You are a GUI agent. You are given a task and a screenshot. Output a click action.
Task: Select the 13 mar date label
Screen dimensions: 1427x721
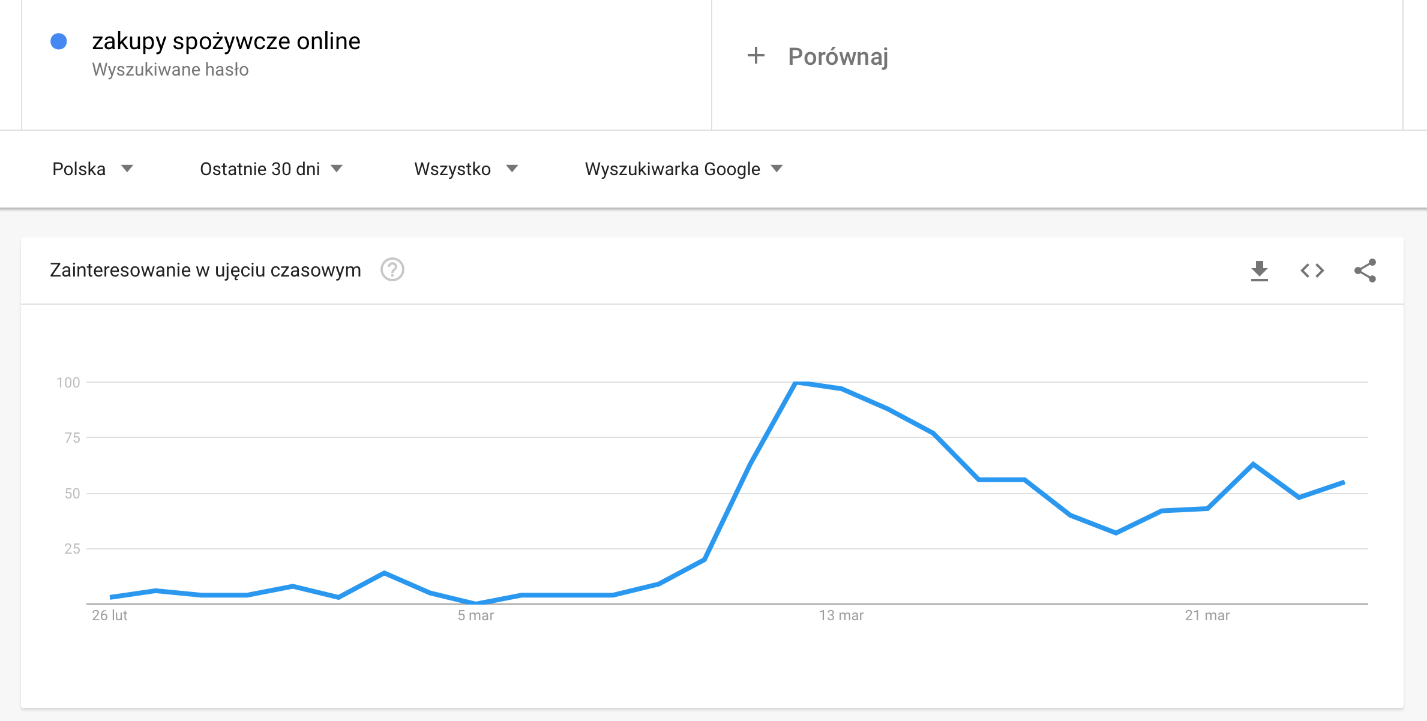coord(841,615)
